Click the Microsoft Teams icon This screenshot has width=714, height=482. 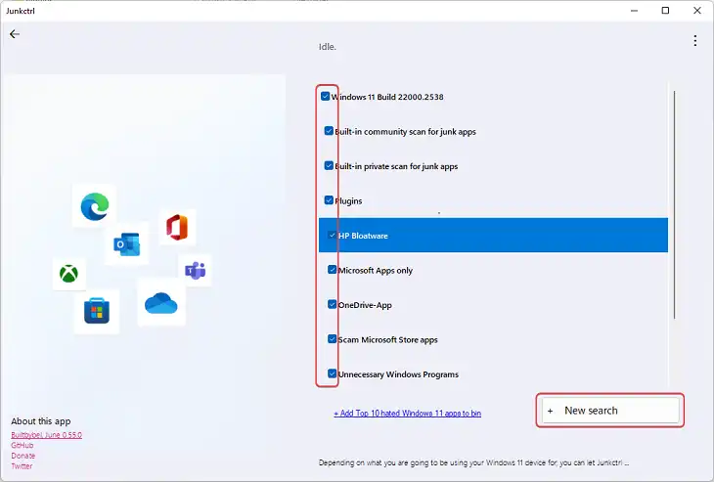[x=195, y=271]
